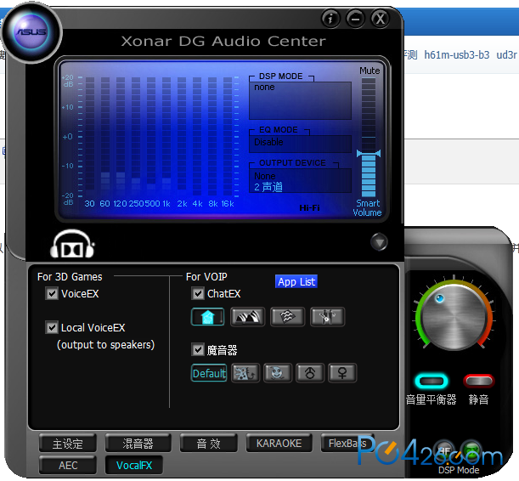
Task: Click the ASUS logo orb
Action: [x=31, y=31]
